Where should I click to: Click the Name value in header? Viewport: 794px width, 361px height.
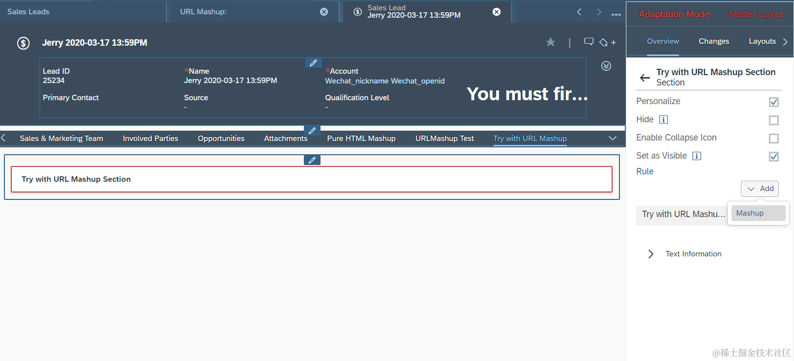click(231, 81)
